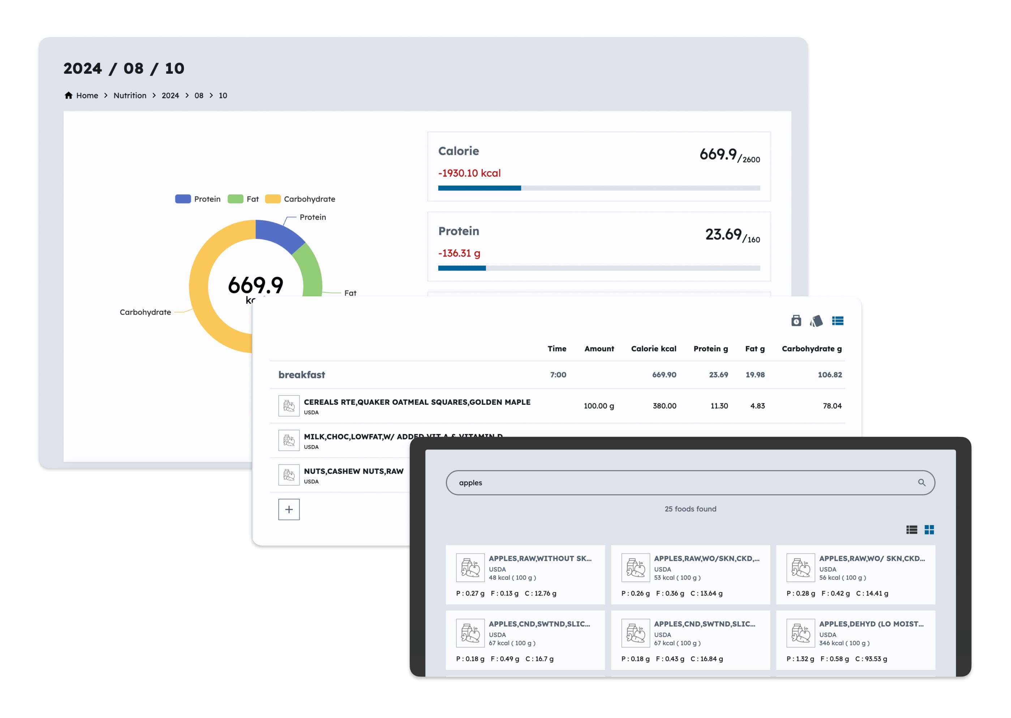Click the -1930.10 kcal remaining value
1011x718 pixels.
[x=469, y=173]
